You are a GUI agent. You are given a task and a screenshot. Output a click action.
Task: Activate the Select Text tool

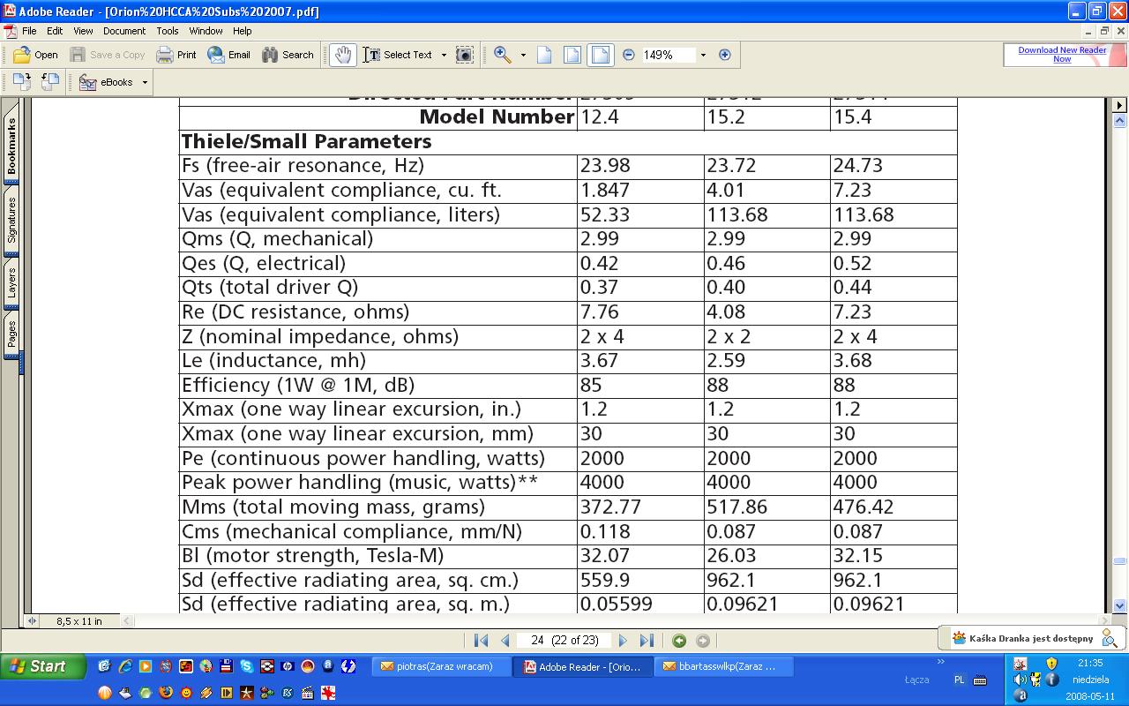(x=398, y=55)
